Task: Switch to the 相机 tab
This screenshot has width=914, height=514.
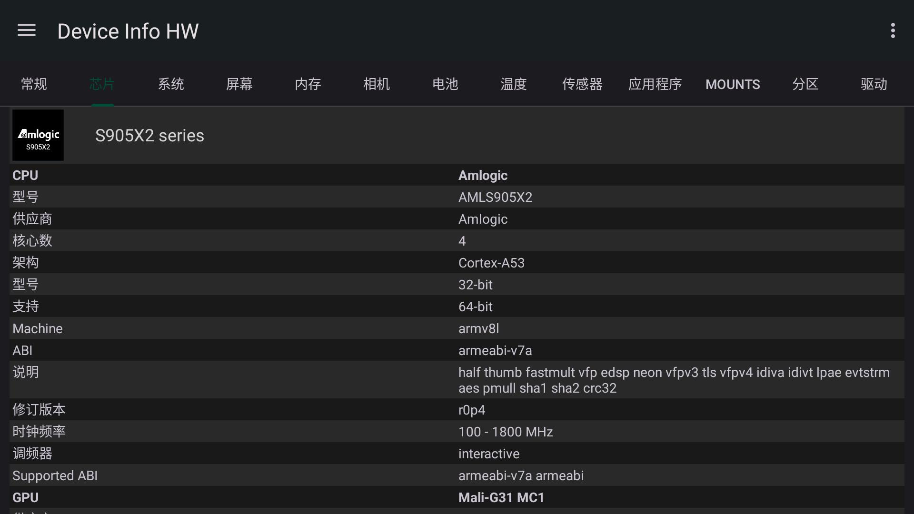Action: pos(376,84)
